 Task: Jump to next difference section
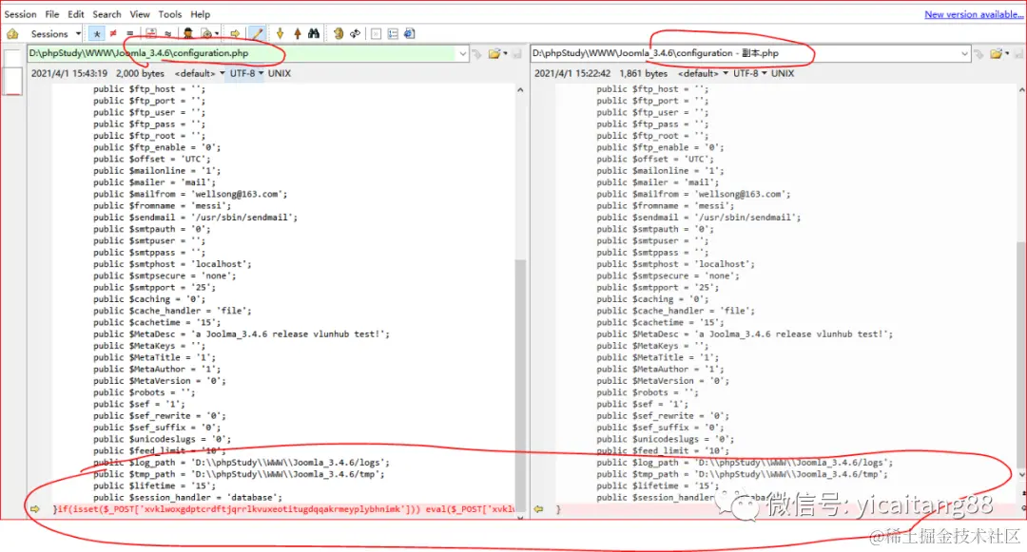pos(281,33)
